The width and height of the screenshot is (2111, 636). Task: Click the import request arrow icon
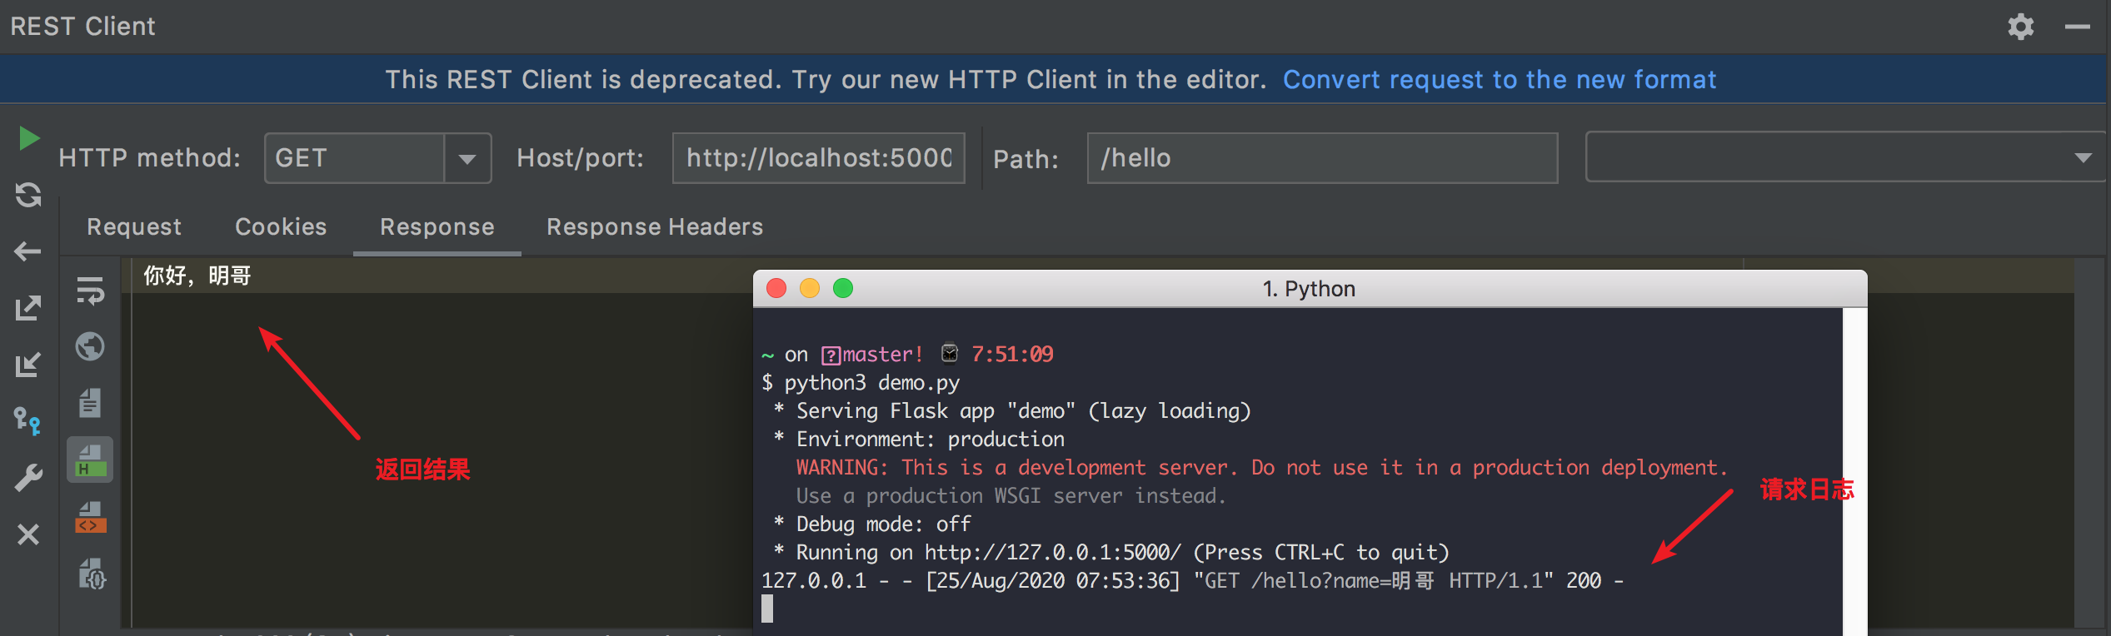point(28,365)
